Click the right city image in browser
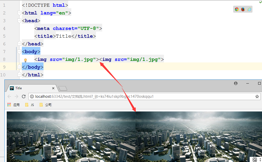Image resolution: width=262 pixels, height=162 pixels. 199,137
